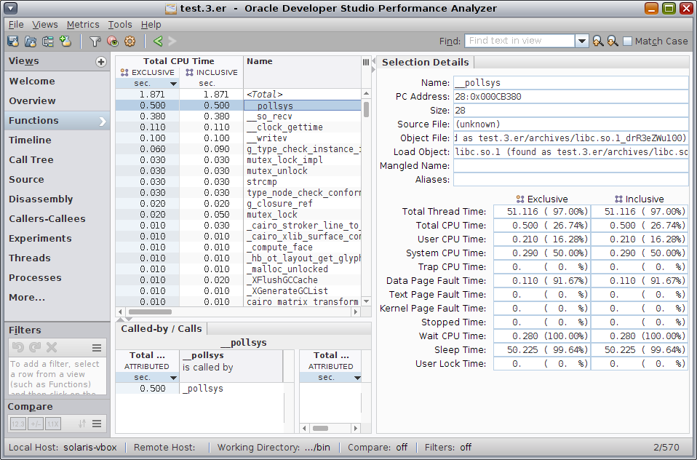Open the Metrics menu
This screenshot has width=697, height=460.
point(83,25)
